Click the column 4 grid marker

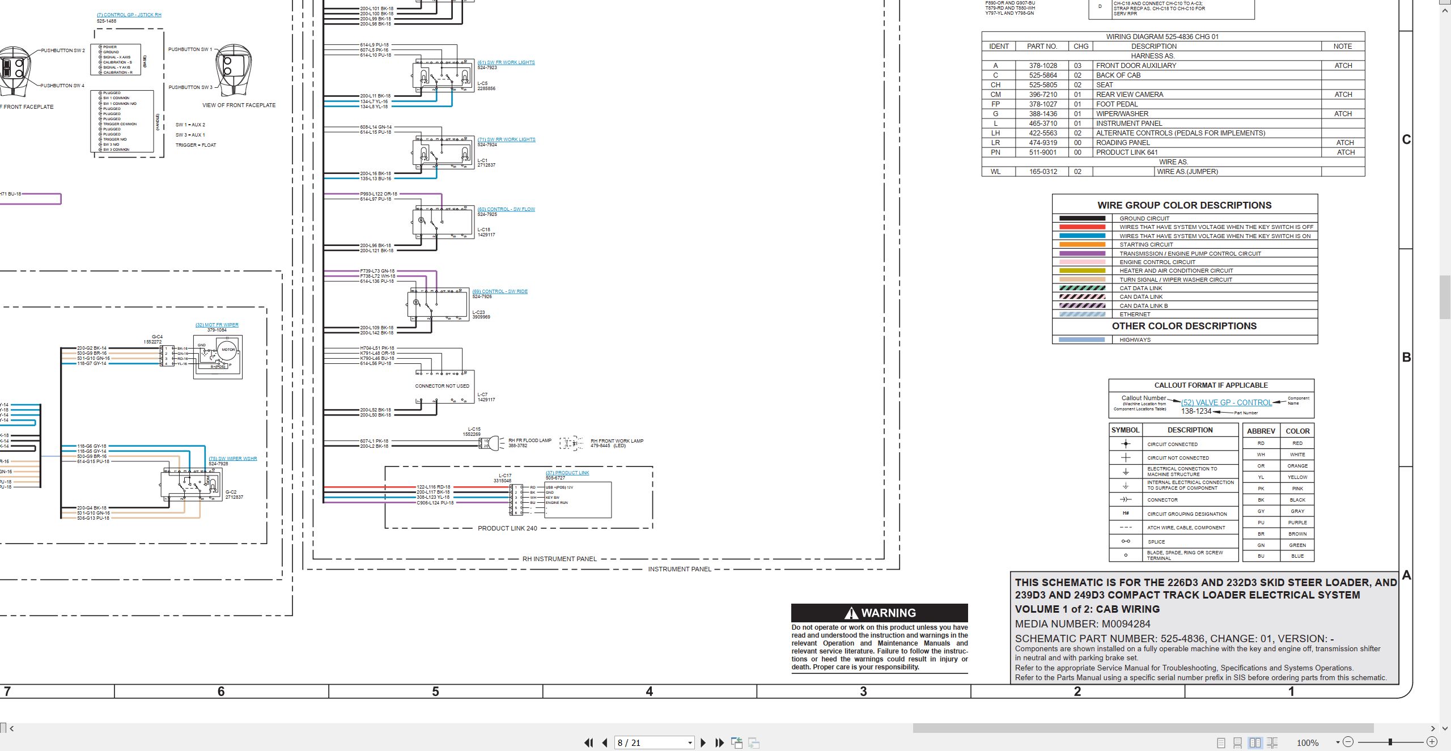tap(650, 691)
